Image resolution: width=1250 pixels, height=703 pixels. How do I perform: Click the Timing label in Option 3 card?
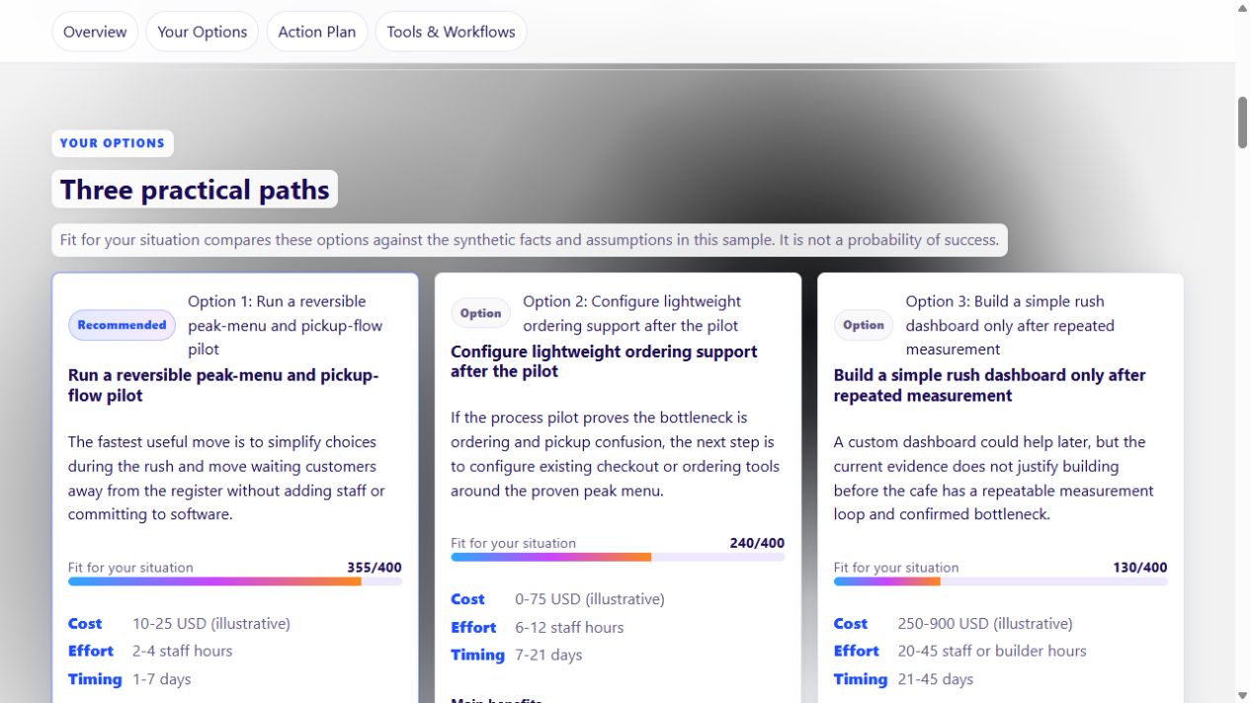pyautogui.click(x=860, y=679)
